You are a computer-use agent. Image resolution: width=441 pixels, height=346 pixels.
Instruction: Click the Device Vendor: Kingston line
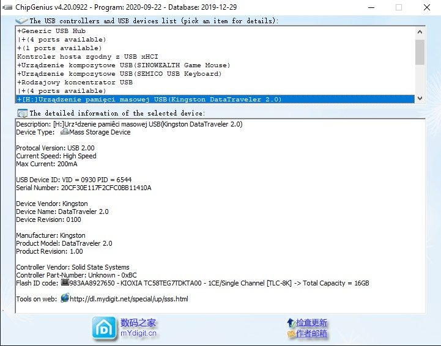pos(52,204)
